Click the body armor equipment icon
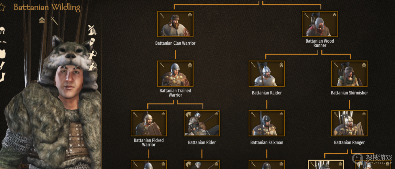 (x=3, y=53)
